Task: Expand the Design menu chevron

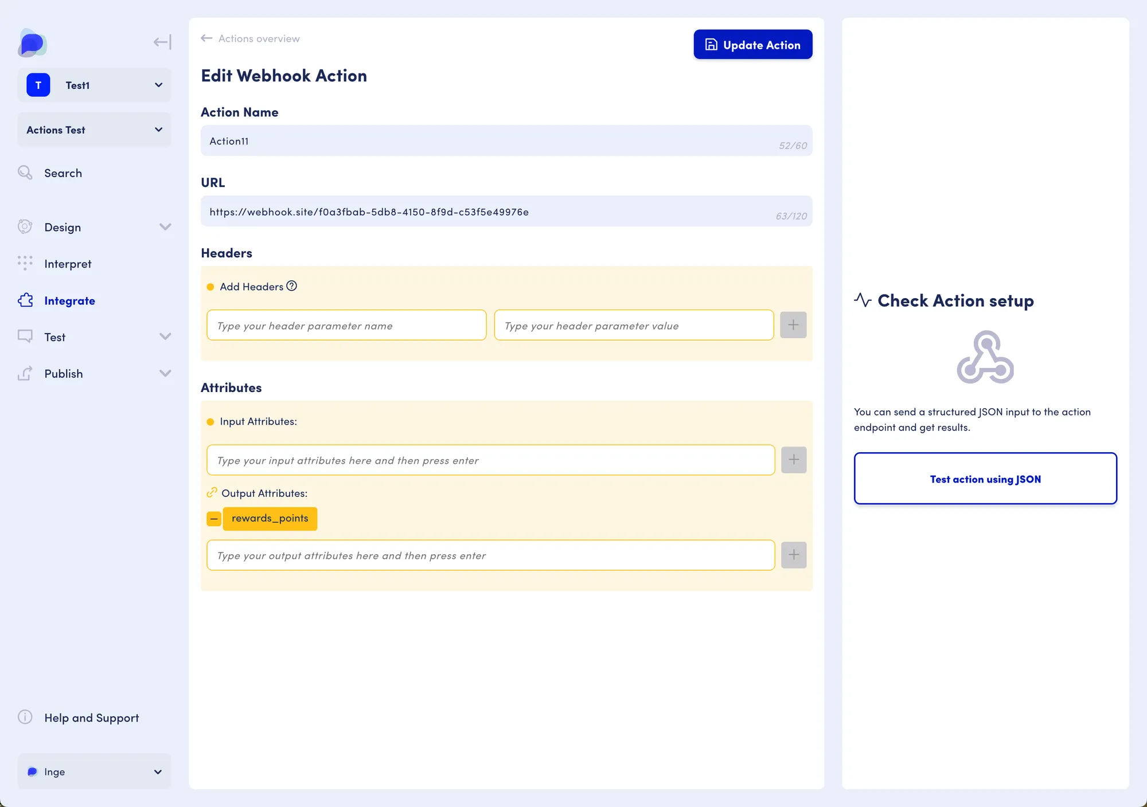Action: [165, 227]
